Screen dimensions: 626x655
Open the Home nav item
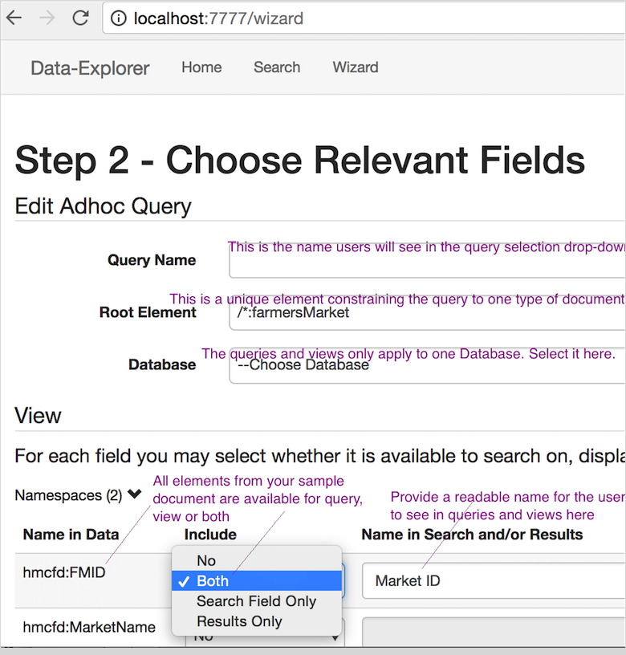click(x=201, y=67)
